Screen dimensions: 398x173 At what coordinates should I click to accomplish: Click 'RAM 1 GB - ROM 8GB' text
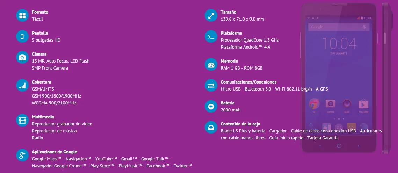tap(242, 68)
